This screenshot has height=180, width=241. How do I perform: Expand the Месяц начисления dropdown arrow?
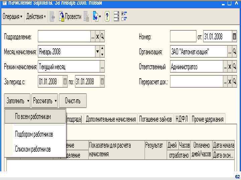[x=97, y=51]
